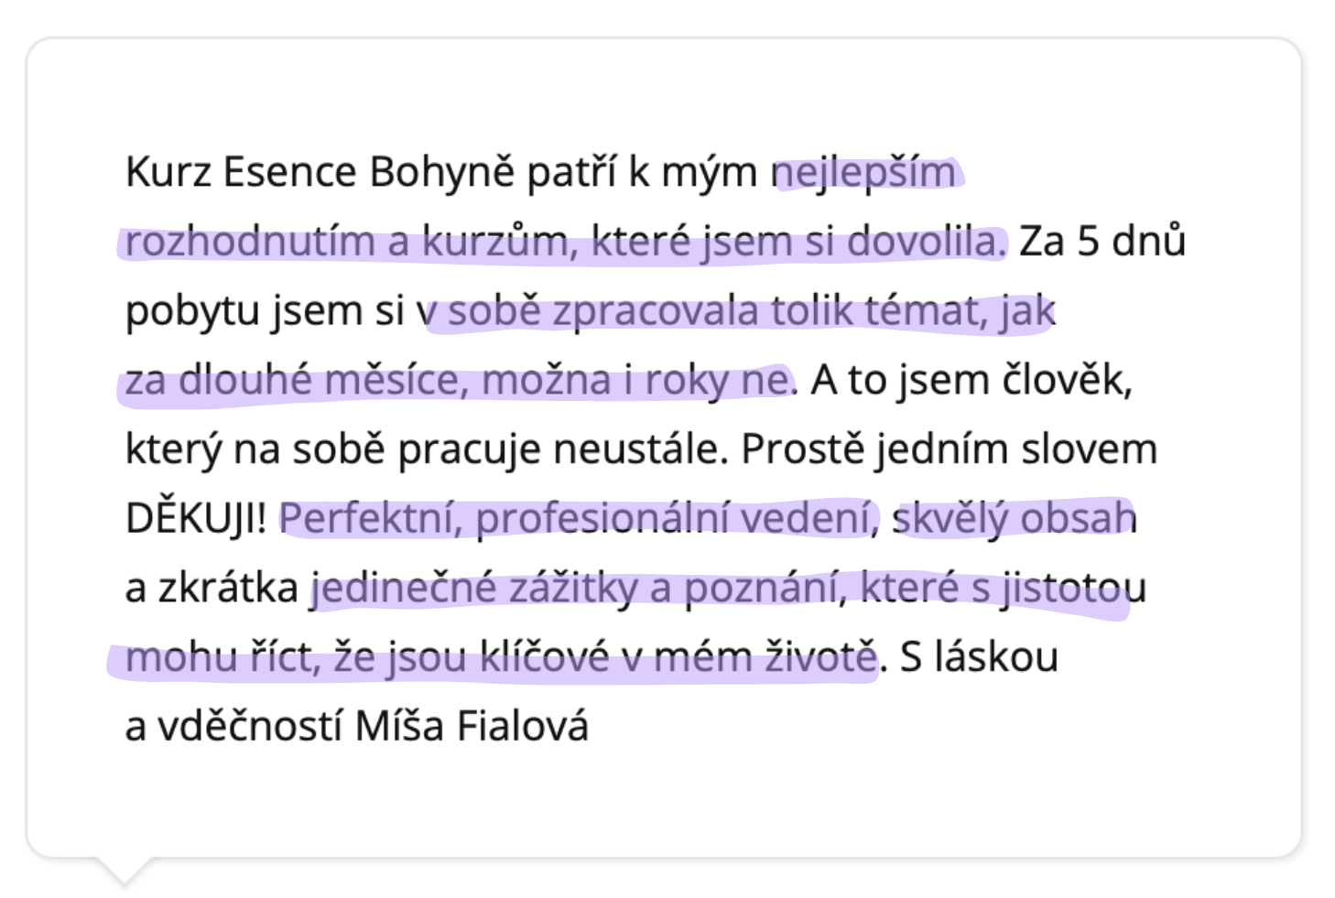This screenshot has height=898, width=1335.
Task: Select the highlighted text "které jsem si dovolila"
Action: coord(798,242)
